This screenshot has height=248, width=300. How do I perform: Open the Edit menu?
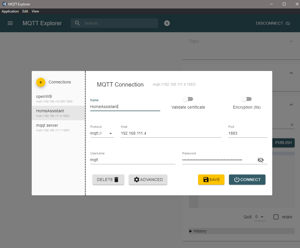coord(25,11)
